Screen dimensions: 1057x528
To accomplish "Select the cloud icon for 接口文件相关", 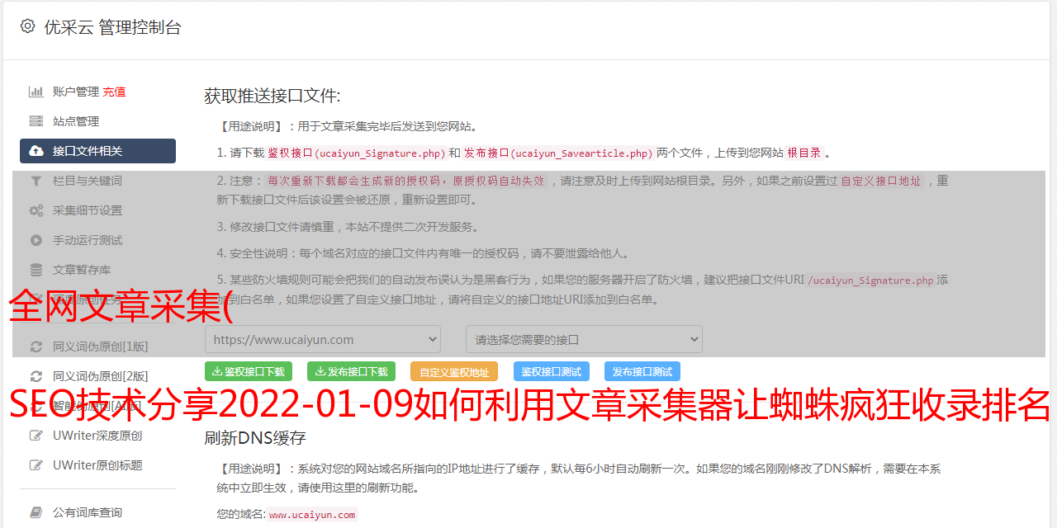I will [36, 151].
